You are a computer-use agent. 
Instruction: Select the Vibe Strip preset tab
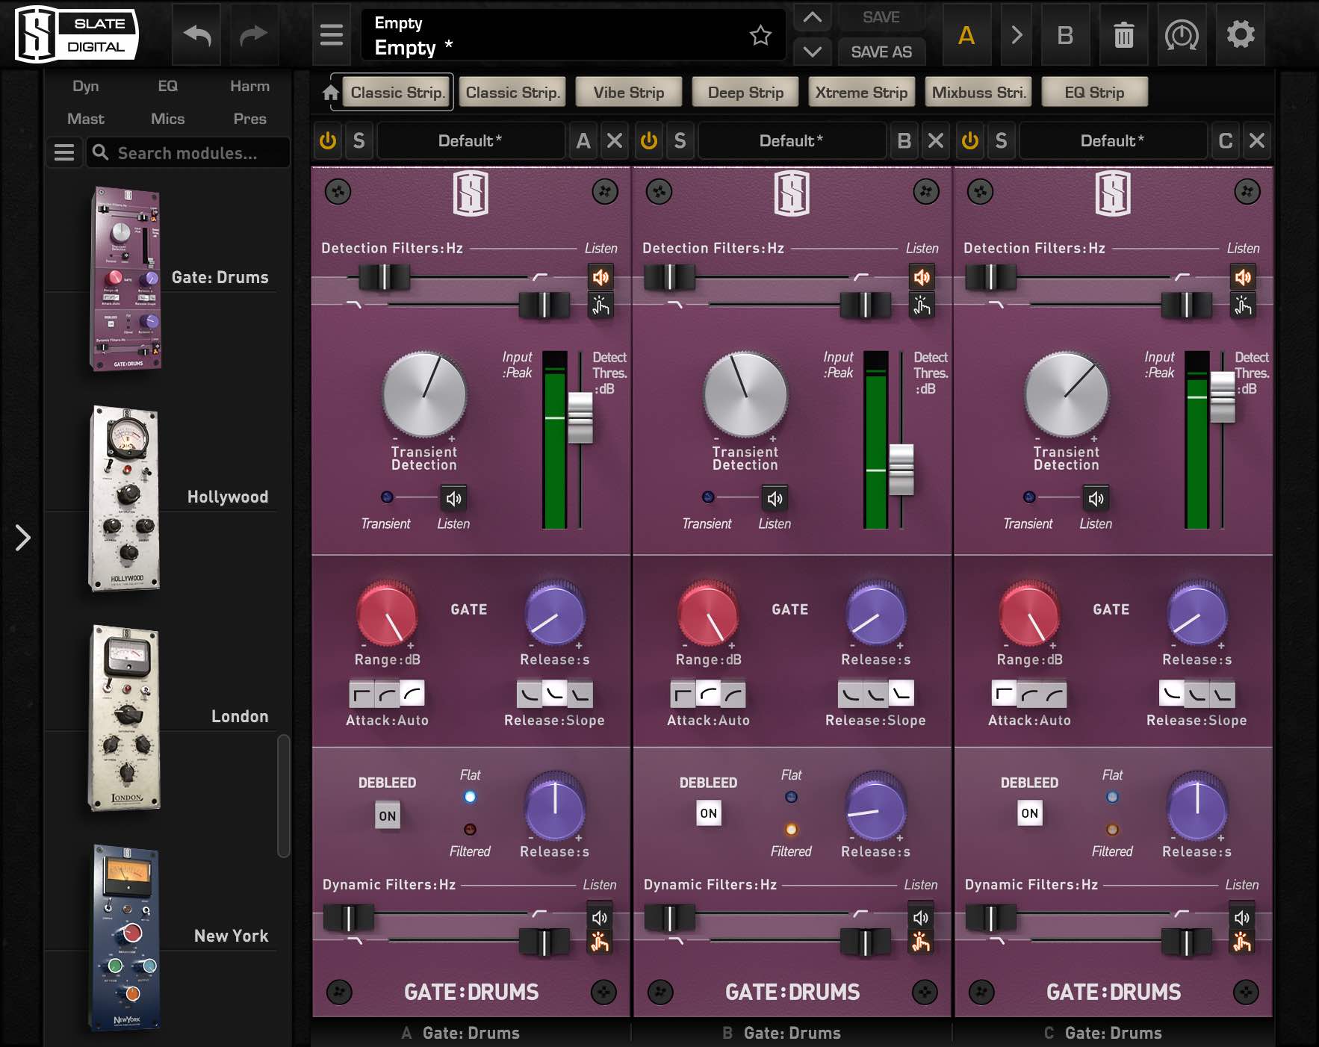(x=628, y=93)
